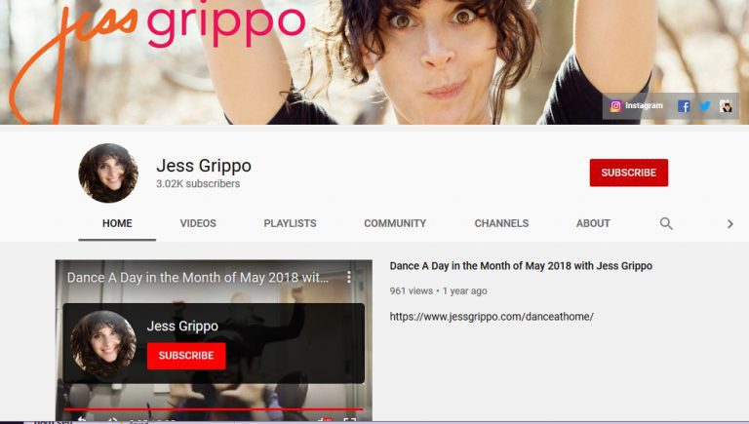Select the Home tab
The width and height of the screenshot is (749, 424).
(x=117, y=223)
